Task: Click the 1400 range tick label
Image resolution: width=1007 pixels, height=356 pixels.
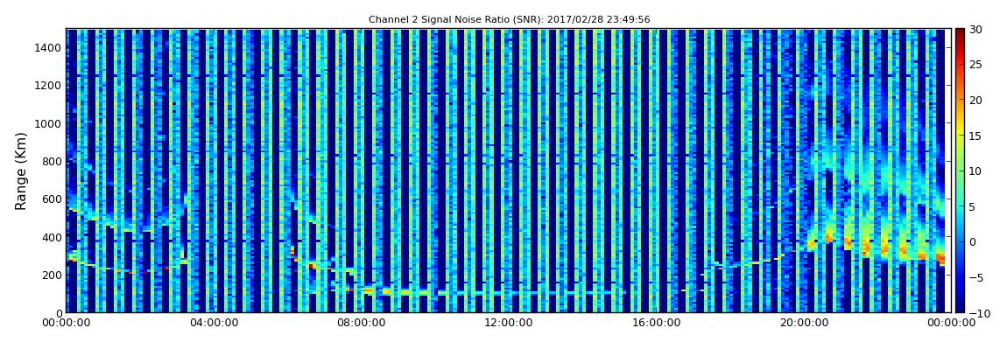Action: click(49, 48)
